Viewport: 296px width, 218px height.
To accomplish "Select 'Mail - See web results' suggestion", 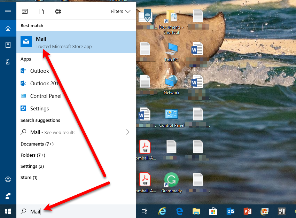I will point(76,132).
